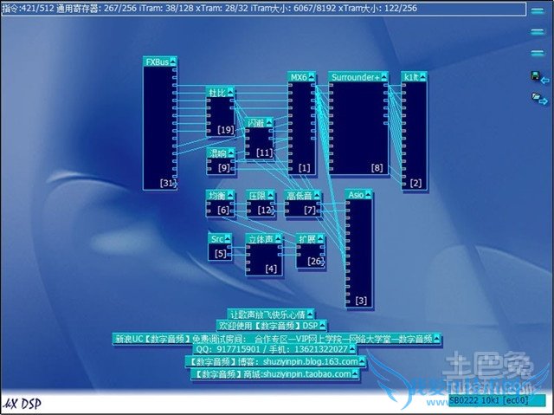Collapse the Asio plugin using its arrow
554x415 pixels.
pos(368,195)
